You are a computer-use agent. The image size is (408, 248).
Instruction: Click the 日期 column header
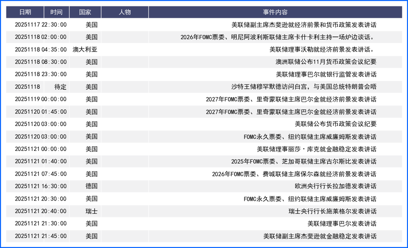(25, 12)
